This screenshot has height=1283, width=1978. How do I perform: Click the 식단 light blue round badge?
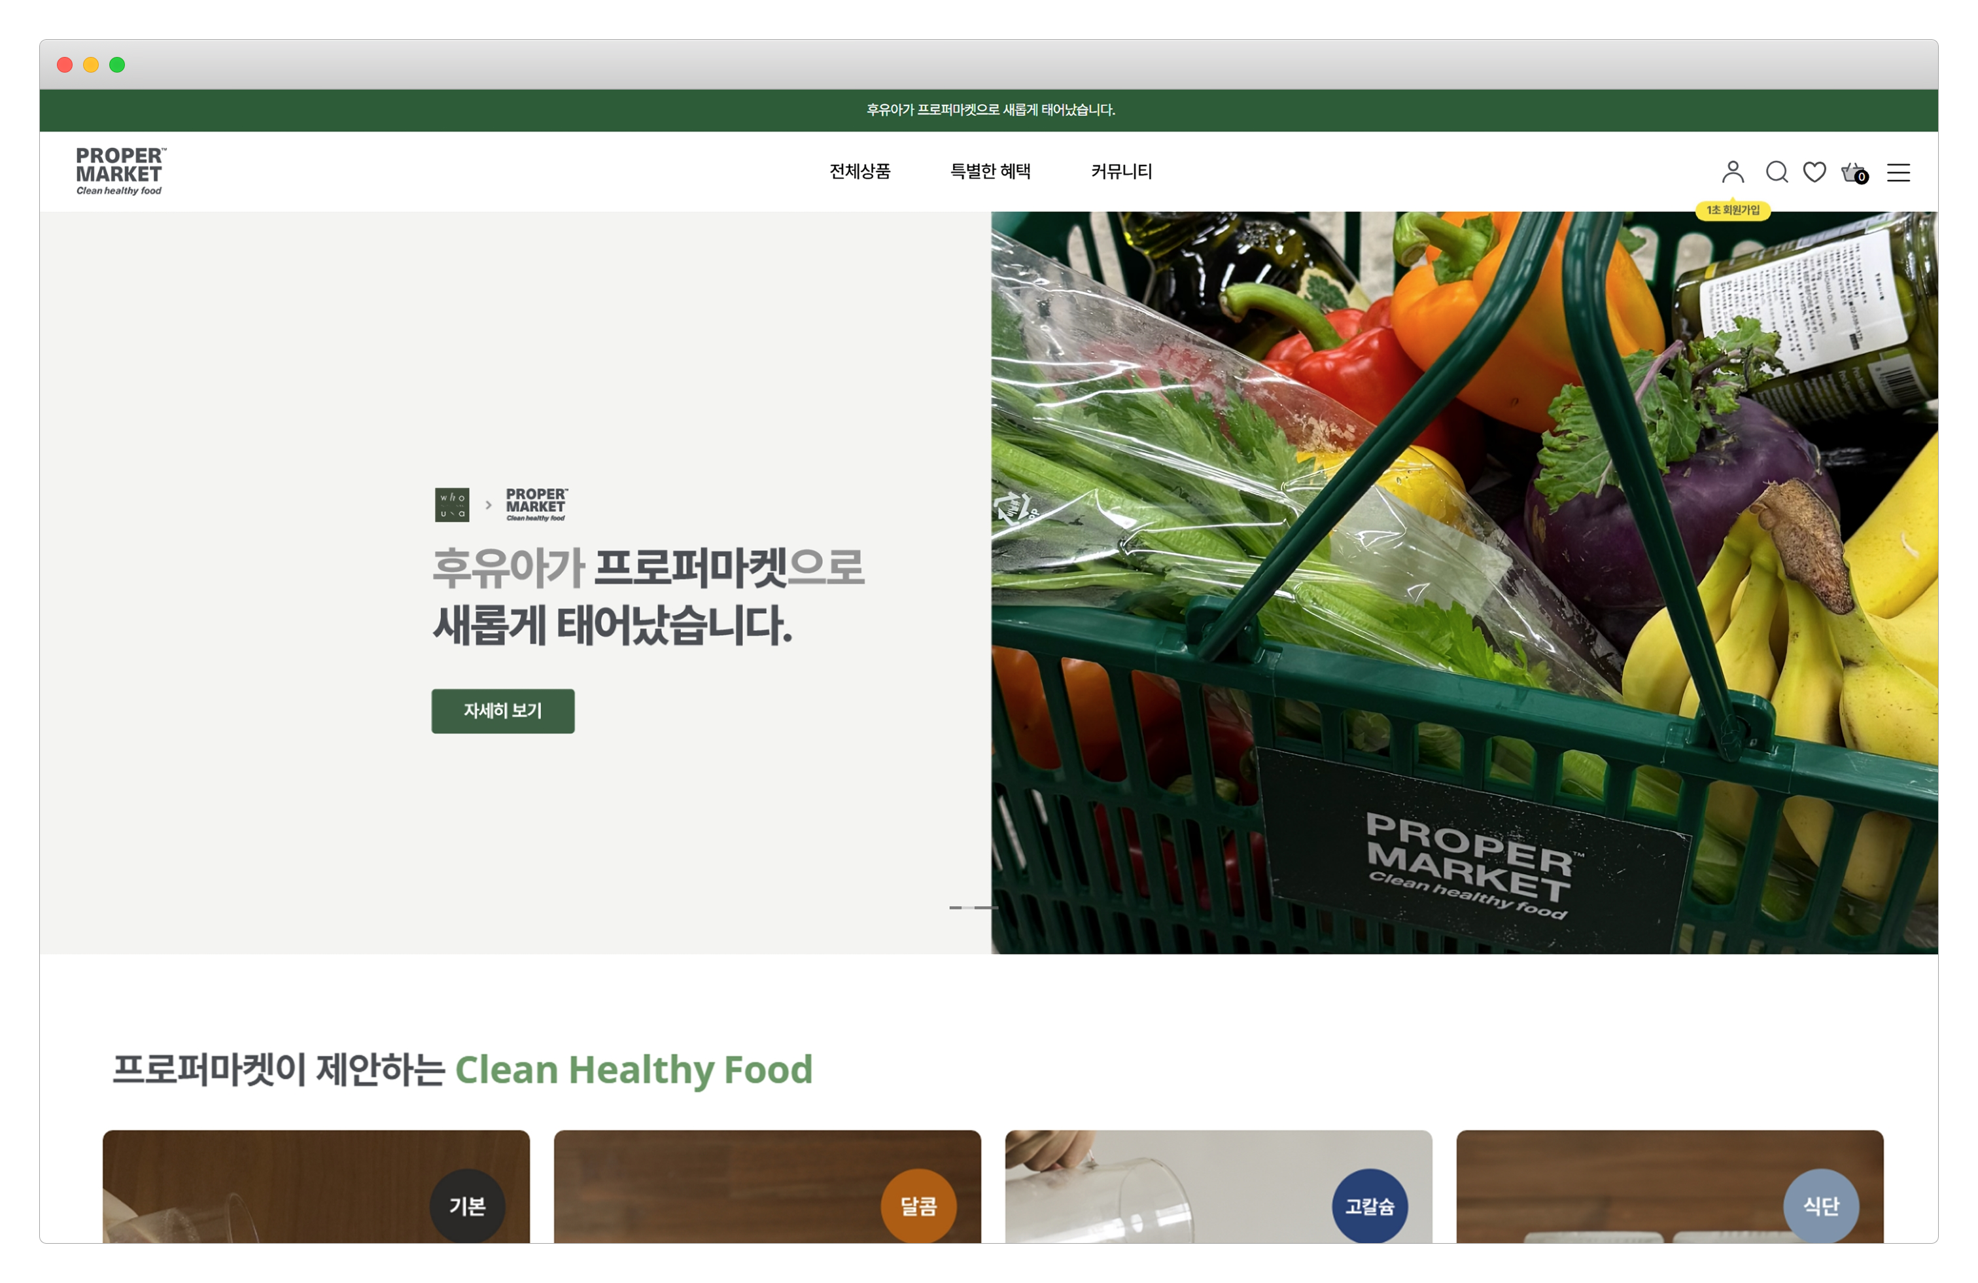click(x=1821, y=1206)
